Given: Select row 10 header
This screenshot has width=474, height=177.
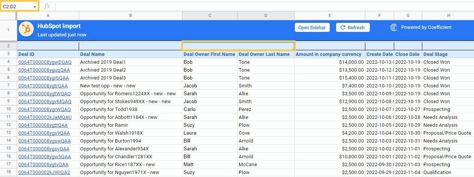Looking at the screenshot, I should (8, 109).
